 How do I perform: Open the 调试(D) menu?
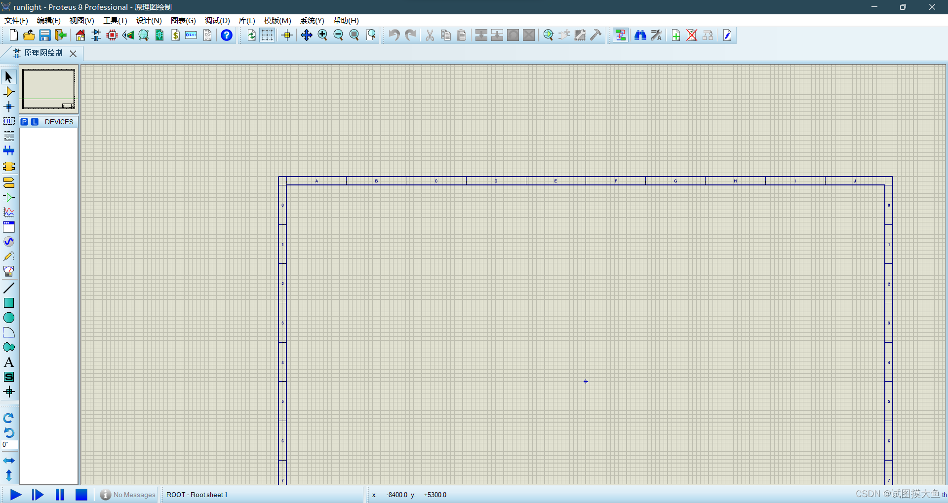tap(217, 20)
